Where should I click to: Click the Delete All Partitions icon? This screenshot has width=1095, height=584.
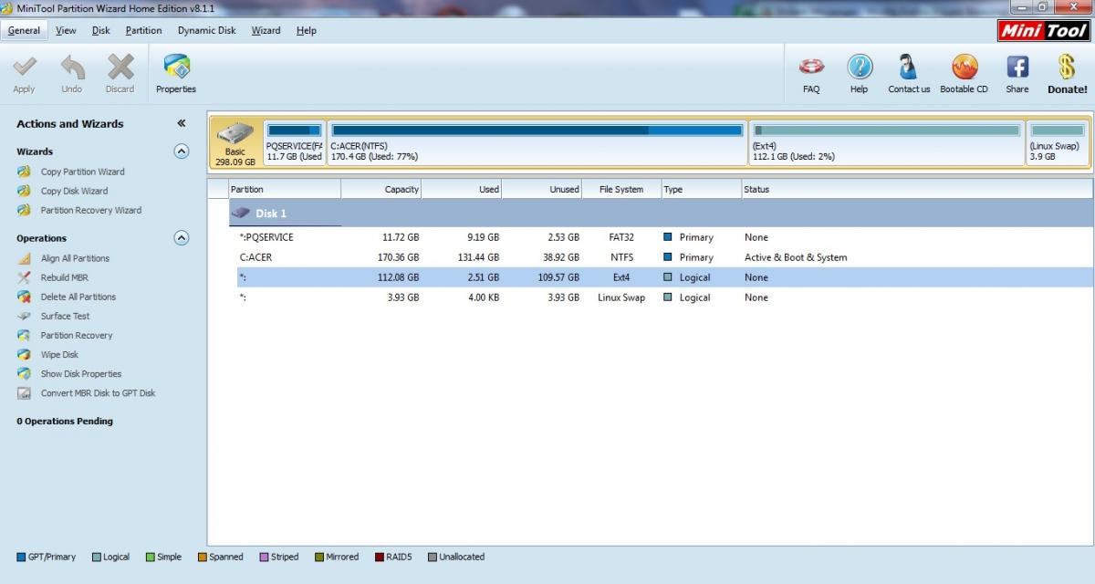(x=24, y=297)
